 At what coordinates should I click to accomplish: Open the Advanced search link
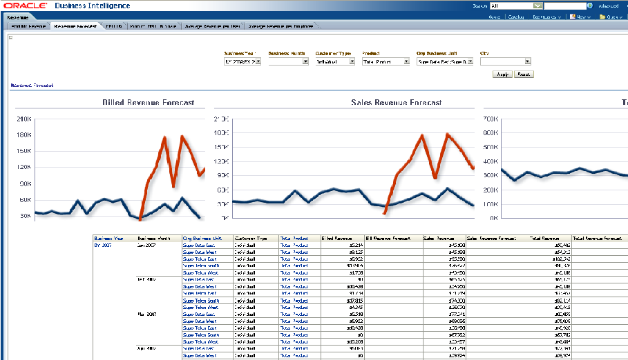point(609,6)
